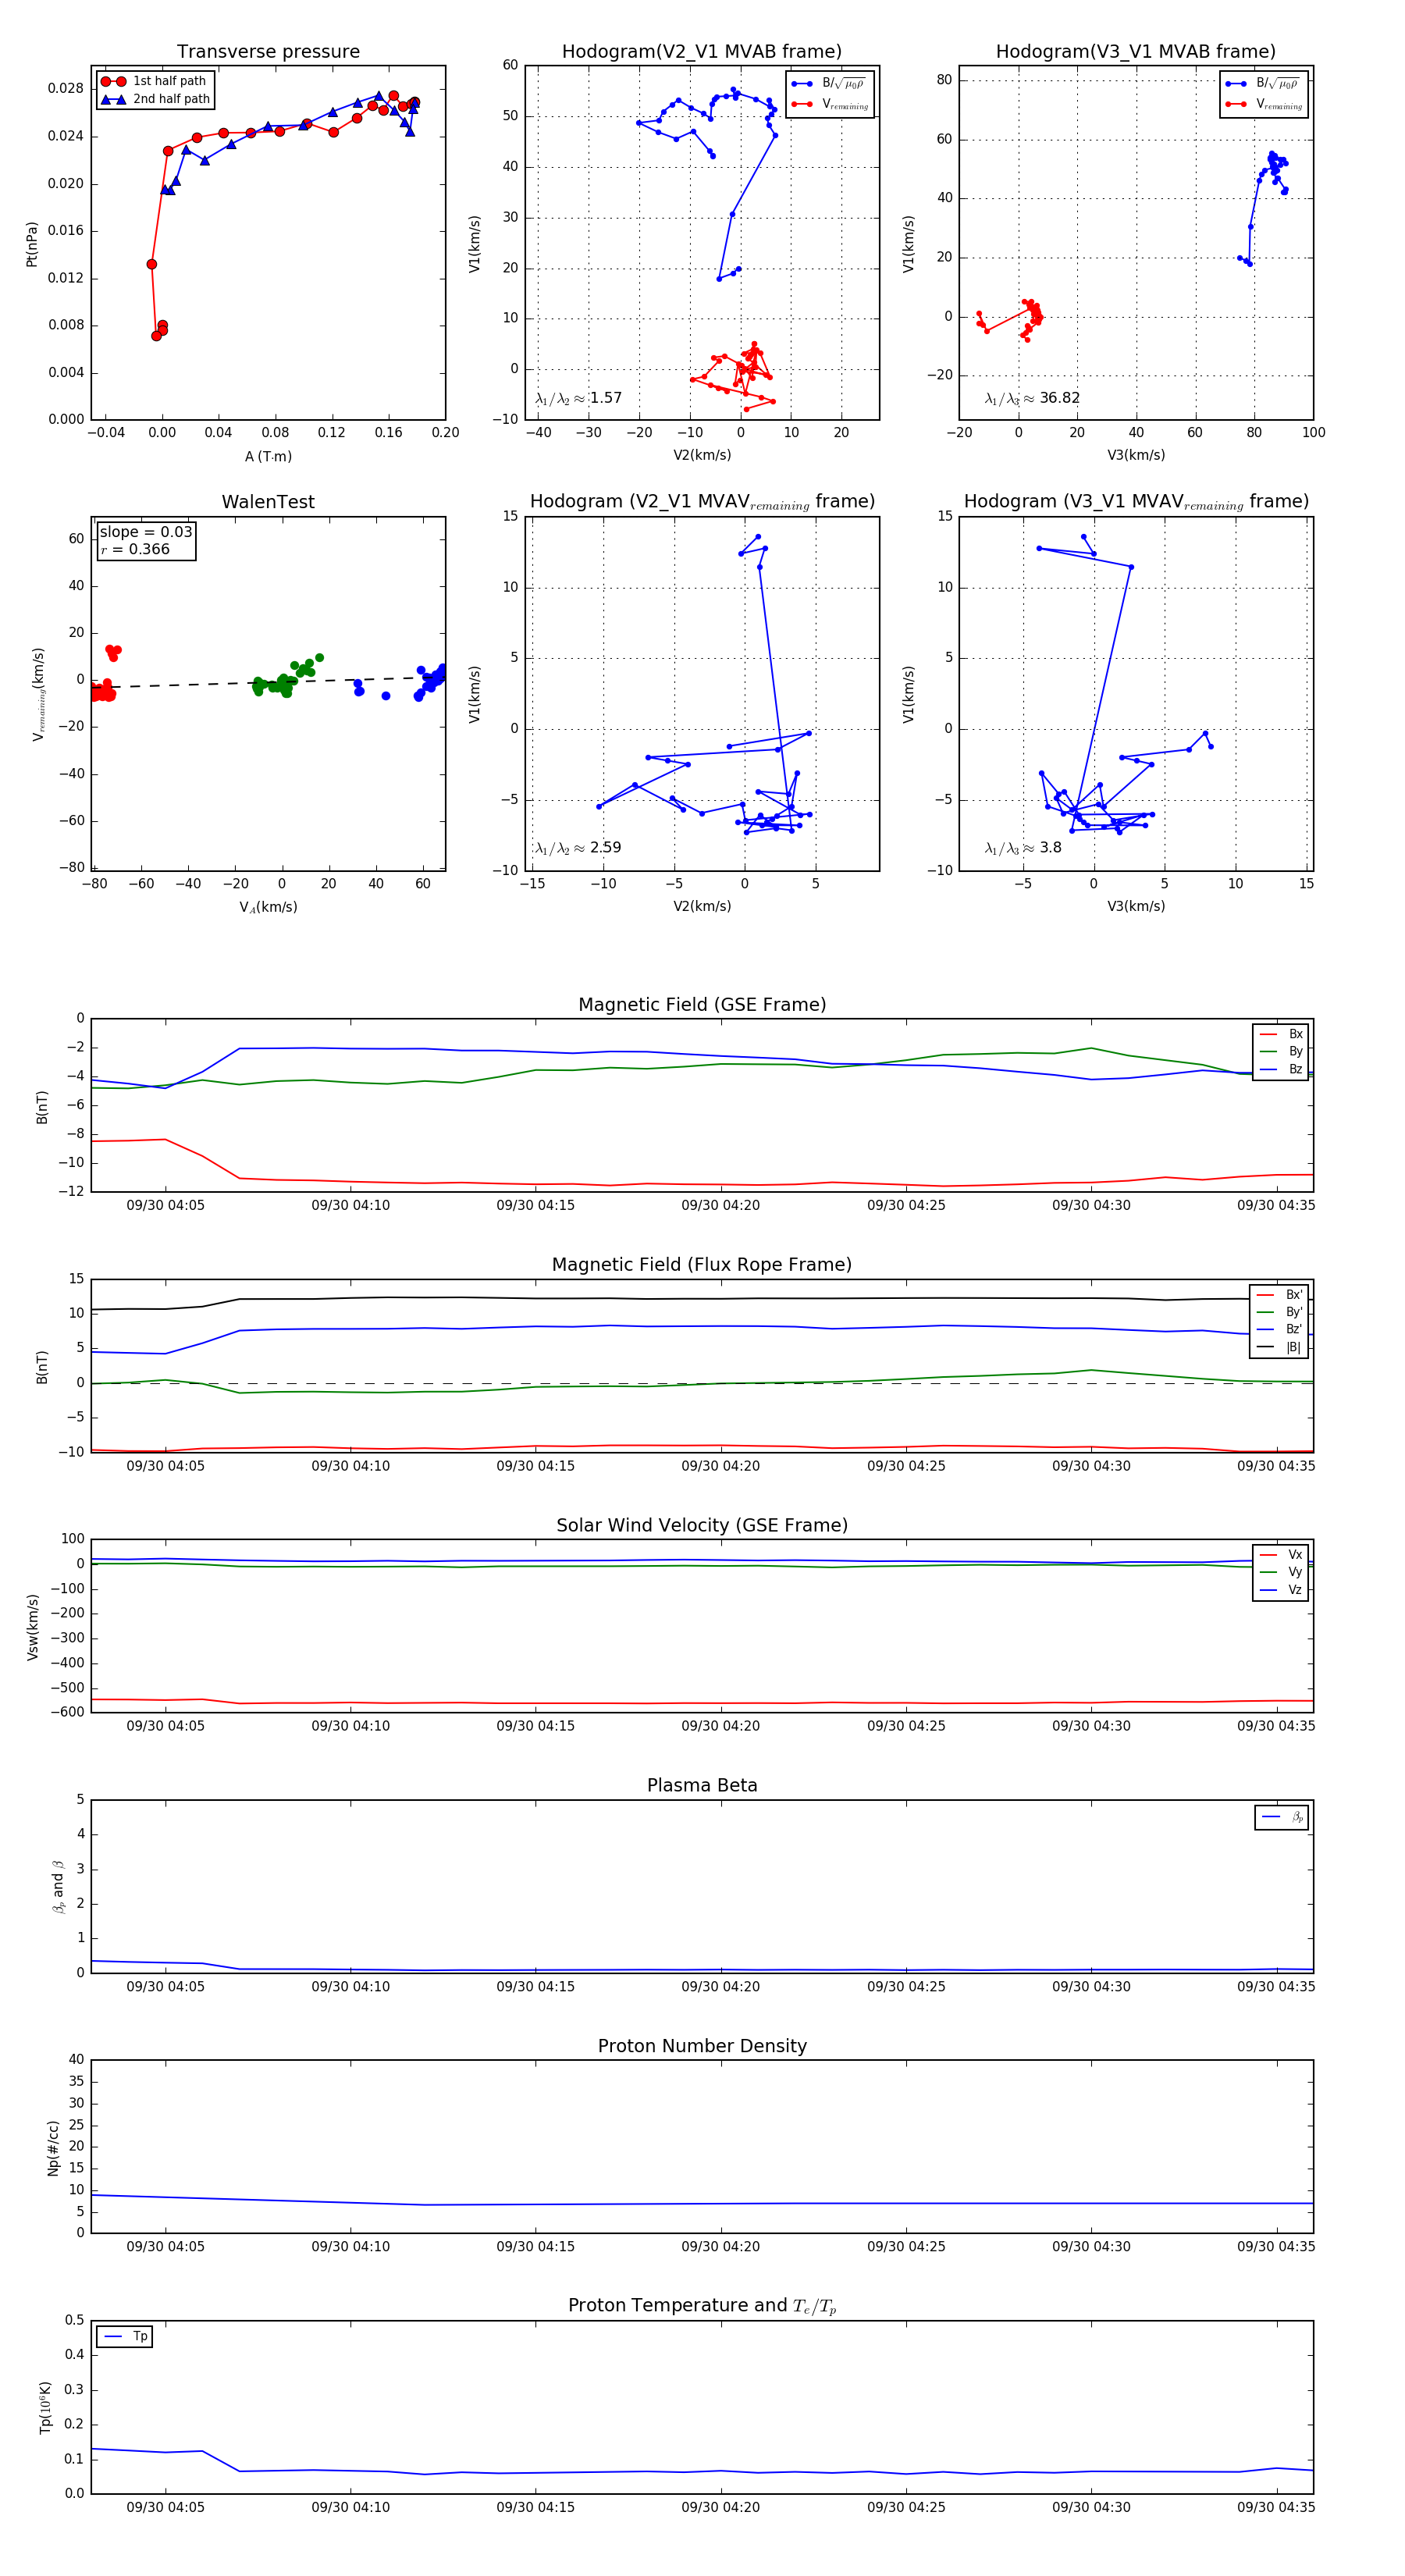Select "2nd half path" legend entry
The image size is (1405, 2576).
[155, 99]
